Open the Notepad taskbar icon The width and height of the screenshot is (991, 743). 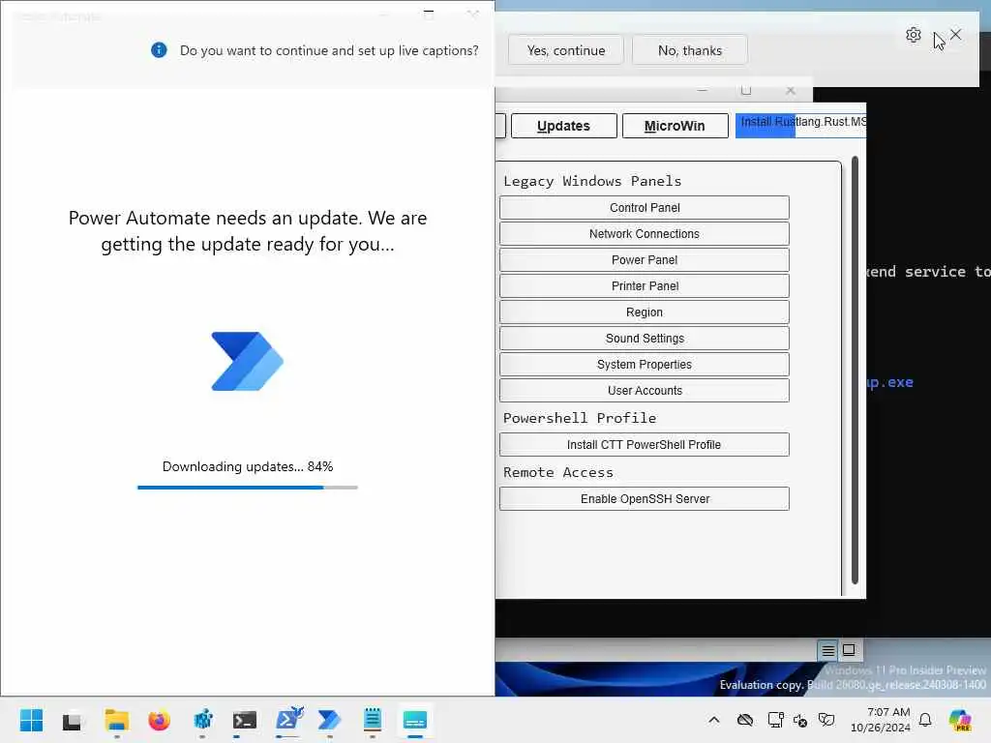click(x=373, y=720)
